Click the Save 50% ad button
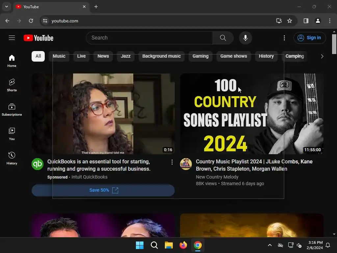The height and width of the screenshot is (253, 337). (x=103, y=190)
